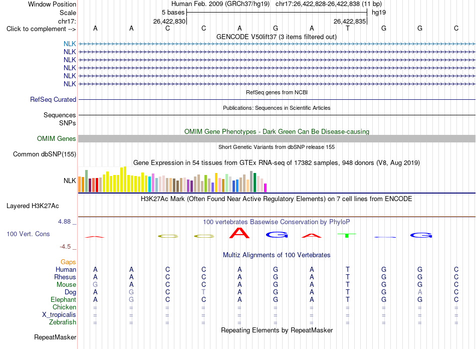Image resolution: width=476 pixels, height=349 pixels.
Task: Click the '100 Vert. Cons' track label
Action: click(28, 234)
